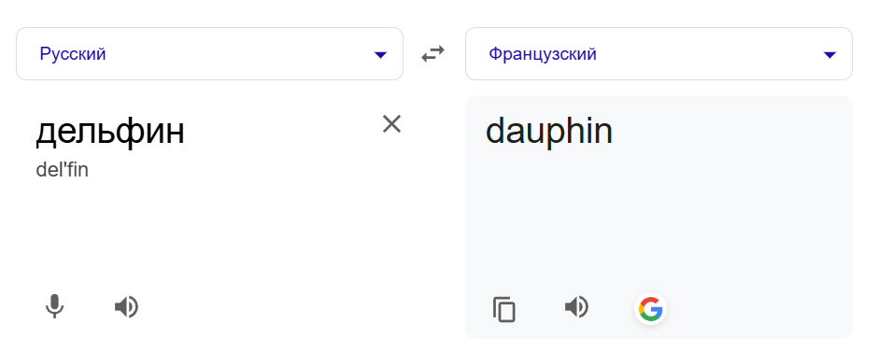Place the cursor in the word дельфин
This screenshot has height=353, width=892.
click(110, 132)
